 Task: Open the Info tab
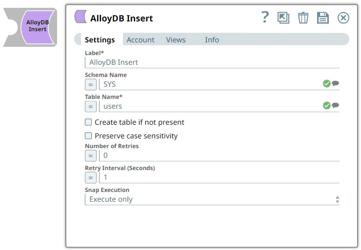212,40
